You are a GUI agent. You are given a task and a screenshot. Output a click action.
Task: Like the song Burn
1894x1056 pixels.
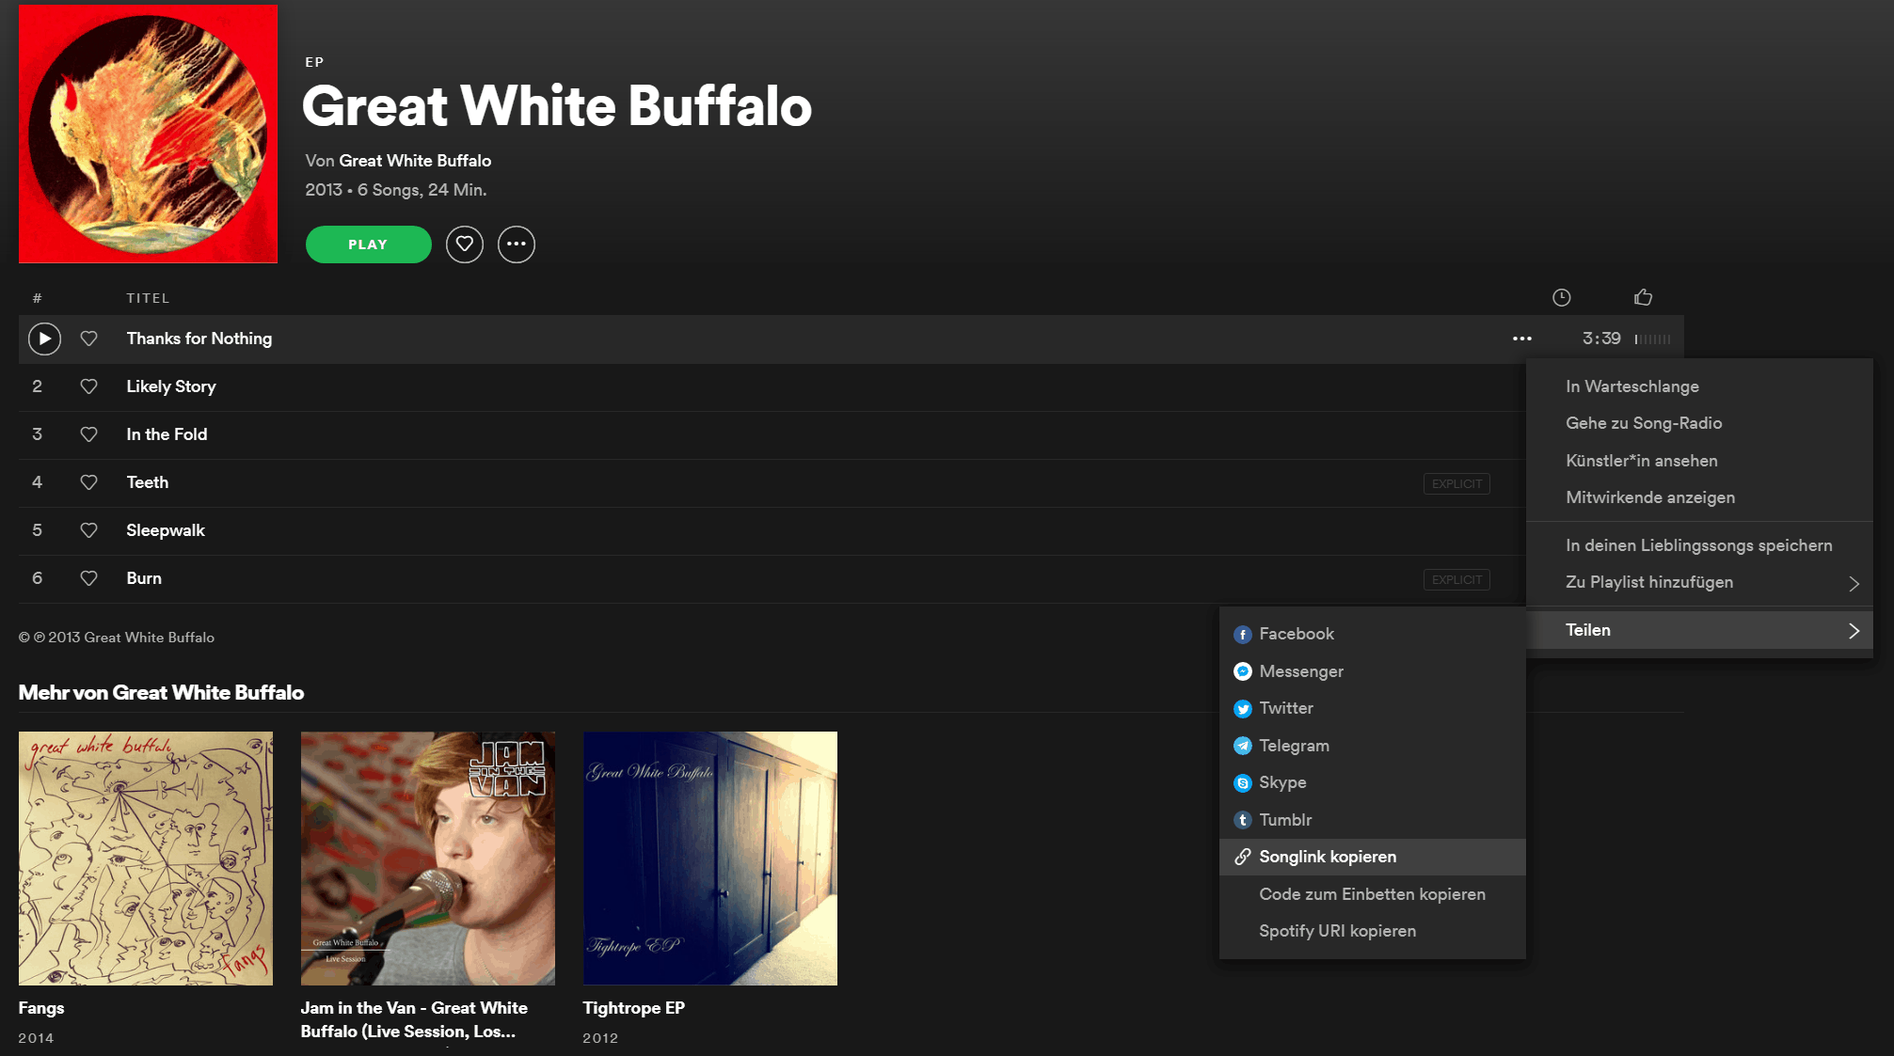[89, 578]
